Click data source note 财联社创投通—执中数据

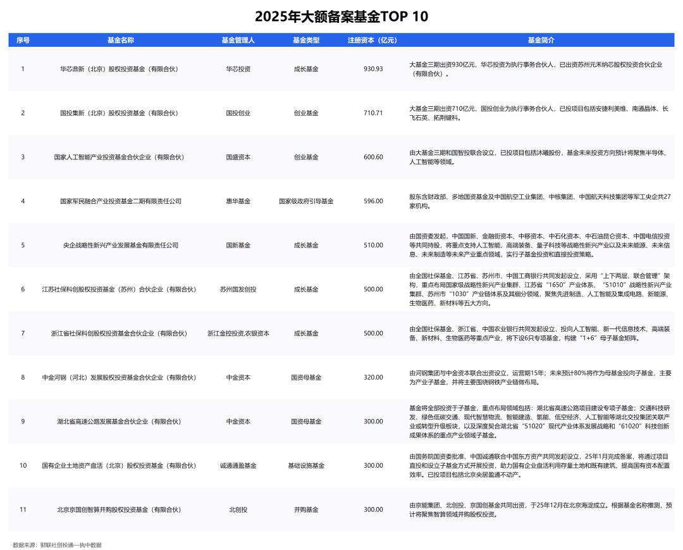pyautogui.click(x=71, y=545)
